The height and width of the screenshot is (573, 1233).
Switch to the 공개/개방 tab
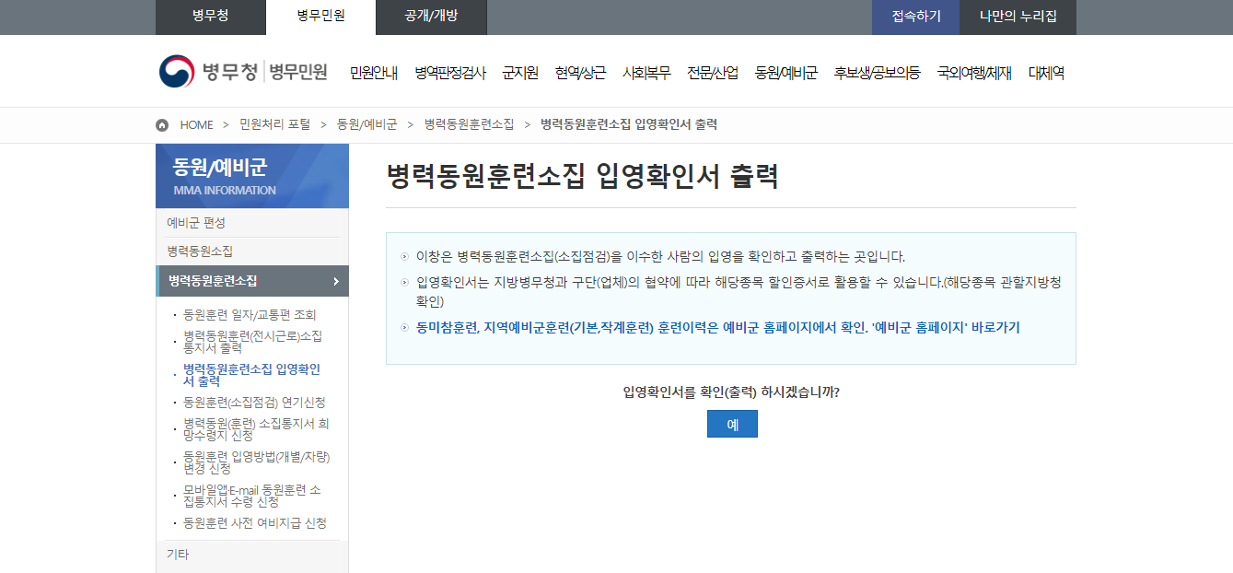[x=430, y=17]
